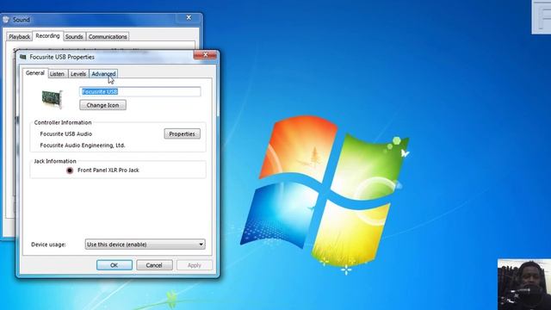This screenshot has width=551, height=310.
Task: Open the Listen tab
Action: click(x=57, y=74)
